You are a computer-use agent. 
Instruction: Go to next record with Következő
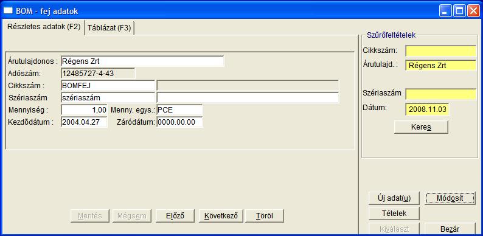click(221, 216)
